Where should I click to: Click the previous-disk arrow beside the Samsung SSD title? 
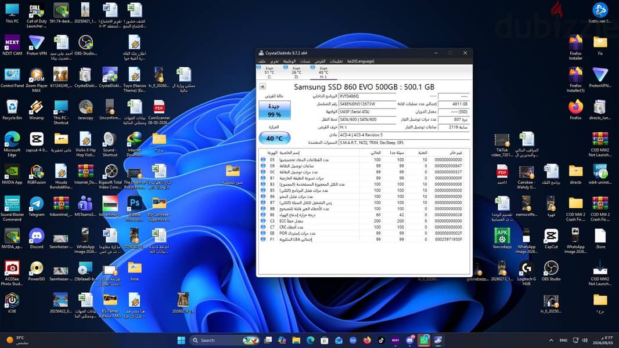click(x=262, y=86)
